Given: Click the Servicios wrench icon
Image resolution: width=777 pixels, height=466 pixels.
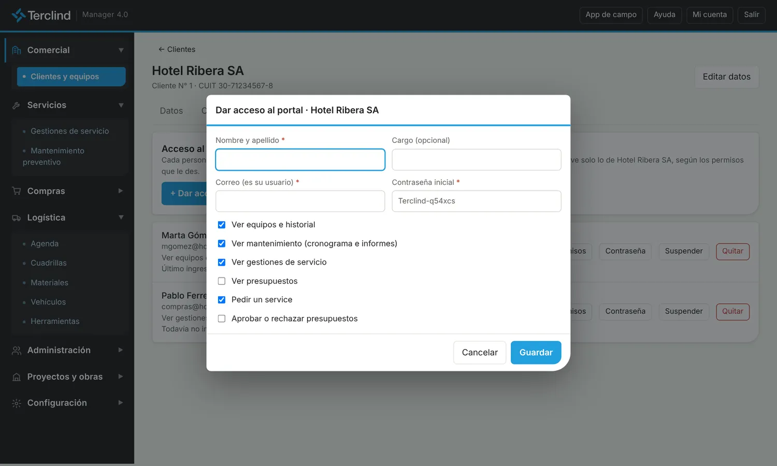Looking at the screenshot, I should tap(17, 105).
